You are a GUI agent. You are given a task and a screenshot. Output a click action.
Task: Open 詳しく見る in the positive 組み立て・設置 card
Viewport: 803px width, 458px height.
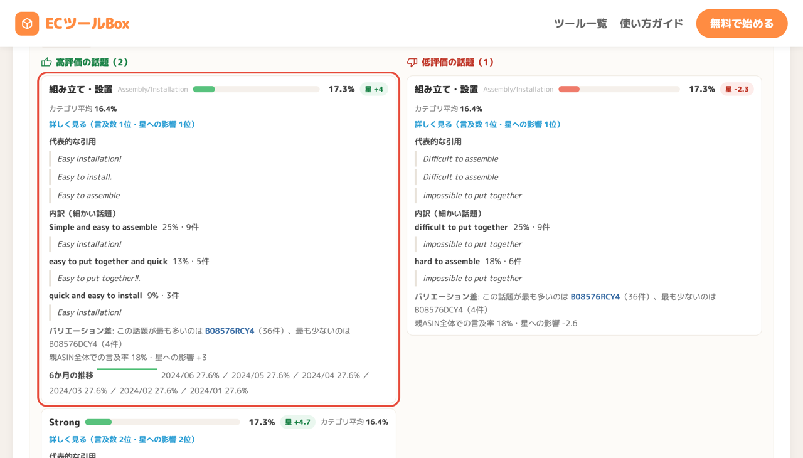tap(122, 124)
